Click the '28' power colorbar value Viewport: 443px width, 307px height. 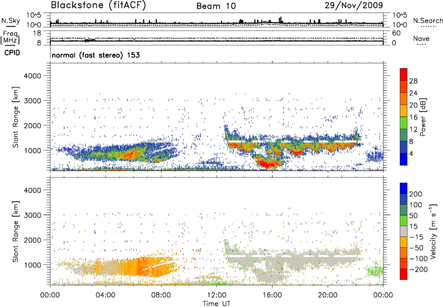[413, 81]
